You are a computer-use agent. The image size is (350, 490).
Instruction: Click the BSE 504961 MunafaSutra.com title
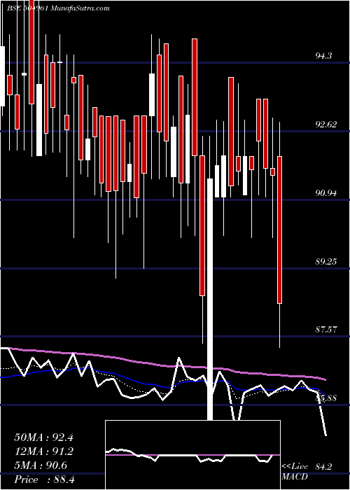coord(58,8)
